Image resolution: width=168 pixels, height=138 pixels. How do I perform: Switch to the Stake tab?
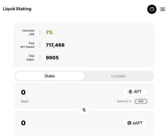(x=50, y=76)
